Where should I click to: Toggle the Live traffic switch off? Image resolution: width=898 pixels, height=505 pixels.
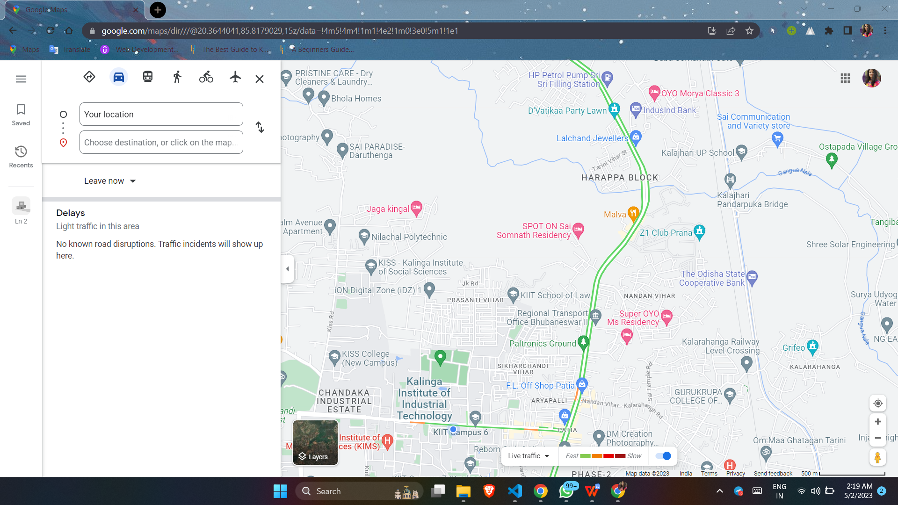pyautogui.click(x=663, y=456)
